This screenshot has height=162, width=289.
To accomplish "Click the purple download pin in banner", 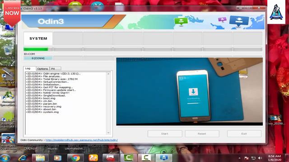I will (x=222, y=19).
